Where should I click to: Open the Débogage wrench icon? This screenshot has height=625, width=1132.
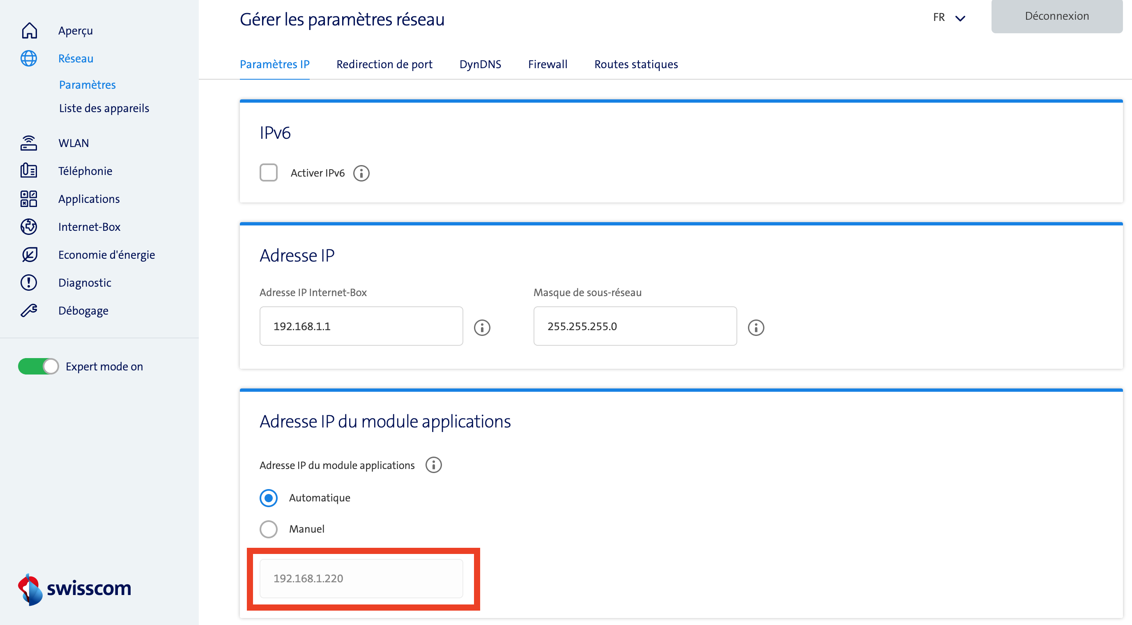29,310
